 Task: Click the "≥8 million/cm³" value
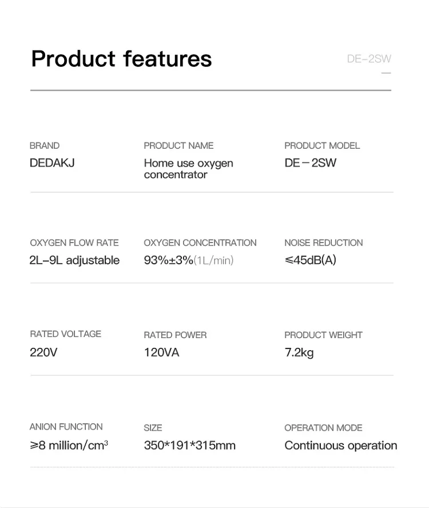[69, 445]
